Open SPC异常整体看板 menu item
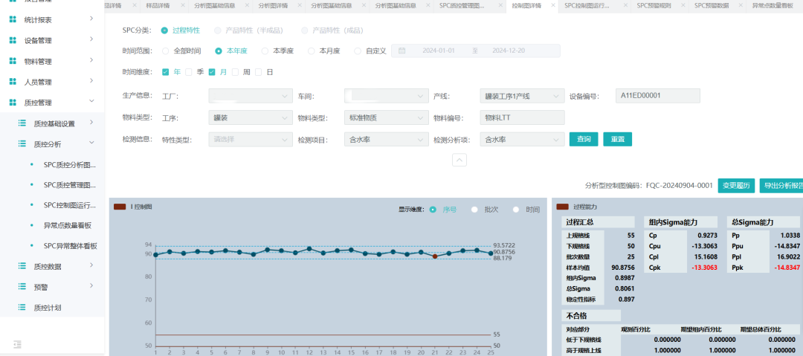 click(x=70, y=245)
